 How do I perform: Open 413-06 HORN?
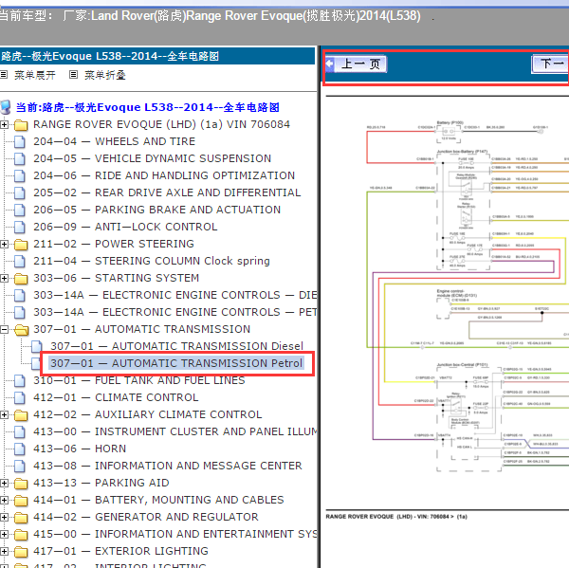tap(80, 449)
